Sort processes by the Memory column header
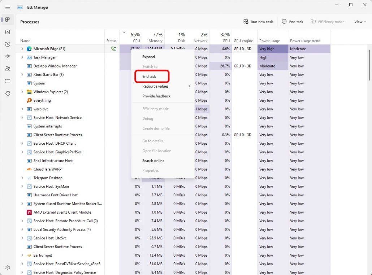Screen dimensions: 372x275 155,38
